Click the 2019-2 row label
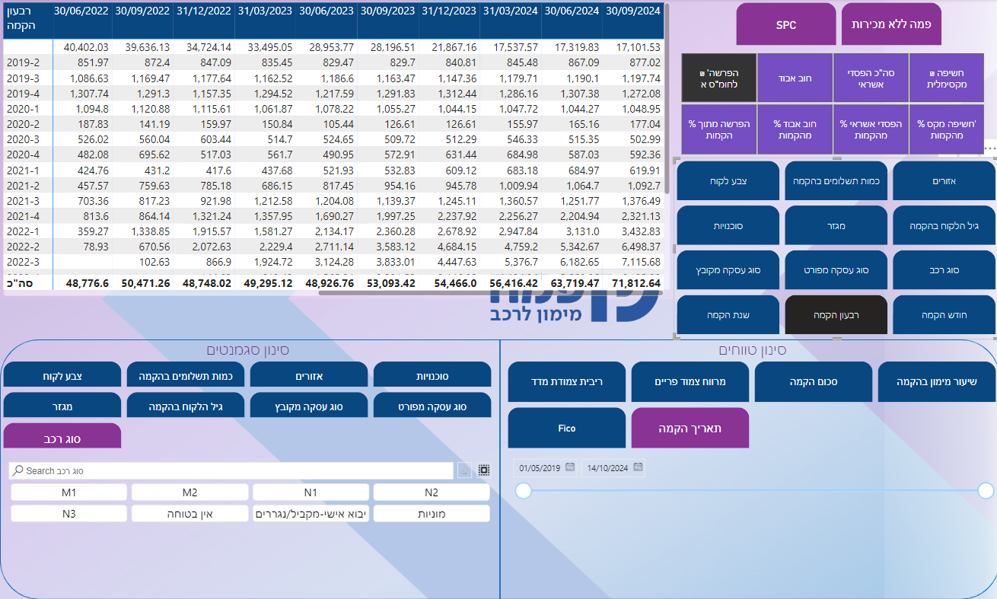The width and height of the screenshot is (997, 599). coord(22,64)
